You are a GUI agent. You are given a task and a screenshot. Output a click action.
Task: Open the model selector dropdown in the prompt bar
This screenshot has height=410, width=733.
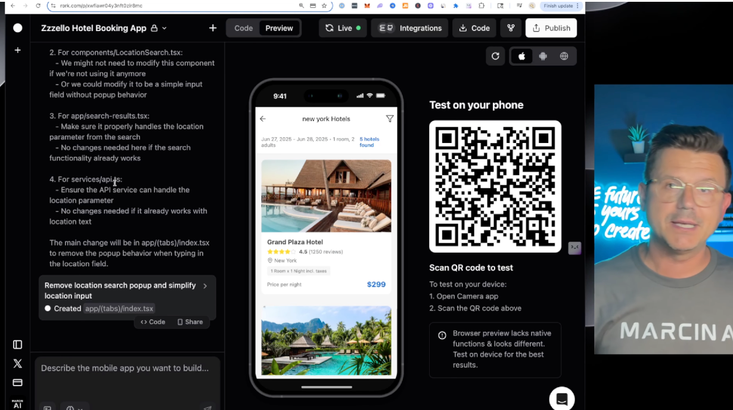74,408
